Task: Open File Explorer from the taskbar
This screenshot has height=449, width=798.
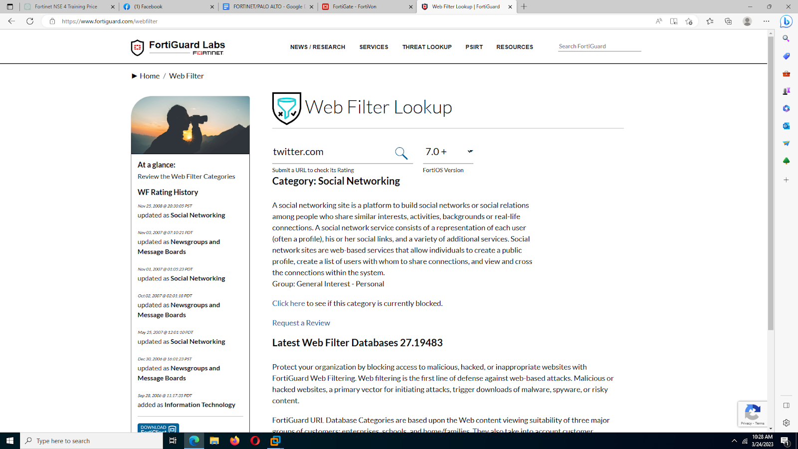Action: (214, 441)
